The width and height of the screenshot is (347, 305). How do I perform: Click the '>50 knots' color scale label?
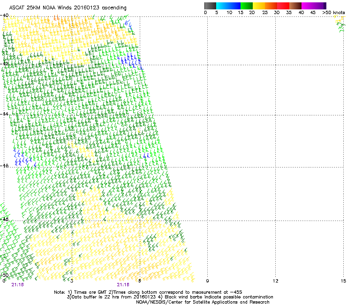click(333, 13)
